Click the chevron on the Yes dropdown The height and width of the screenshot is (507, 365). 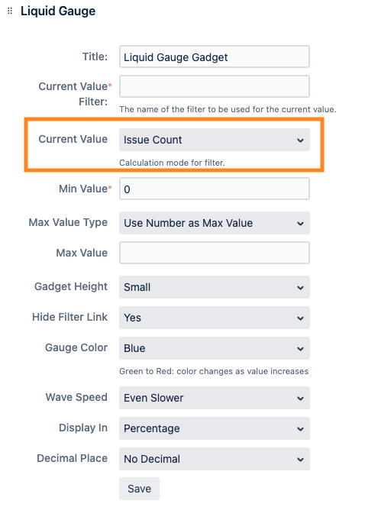(x=300, y=318)
